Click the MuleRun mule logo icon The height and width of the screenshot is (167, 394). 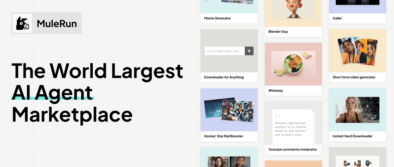pos(22,23)
